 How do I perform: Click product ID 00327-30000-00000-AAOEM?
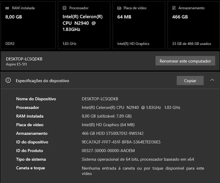click(x=108, y=151)
